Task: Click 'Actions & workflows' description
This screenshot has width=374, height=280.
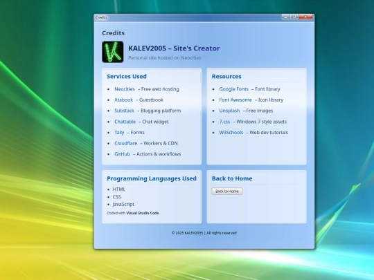Action: point(159,154)
